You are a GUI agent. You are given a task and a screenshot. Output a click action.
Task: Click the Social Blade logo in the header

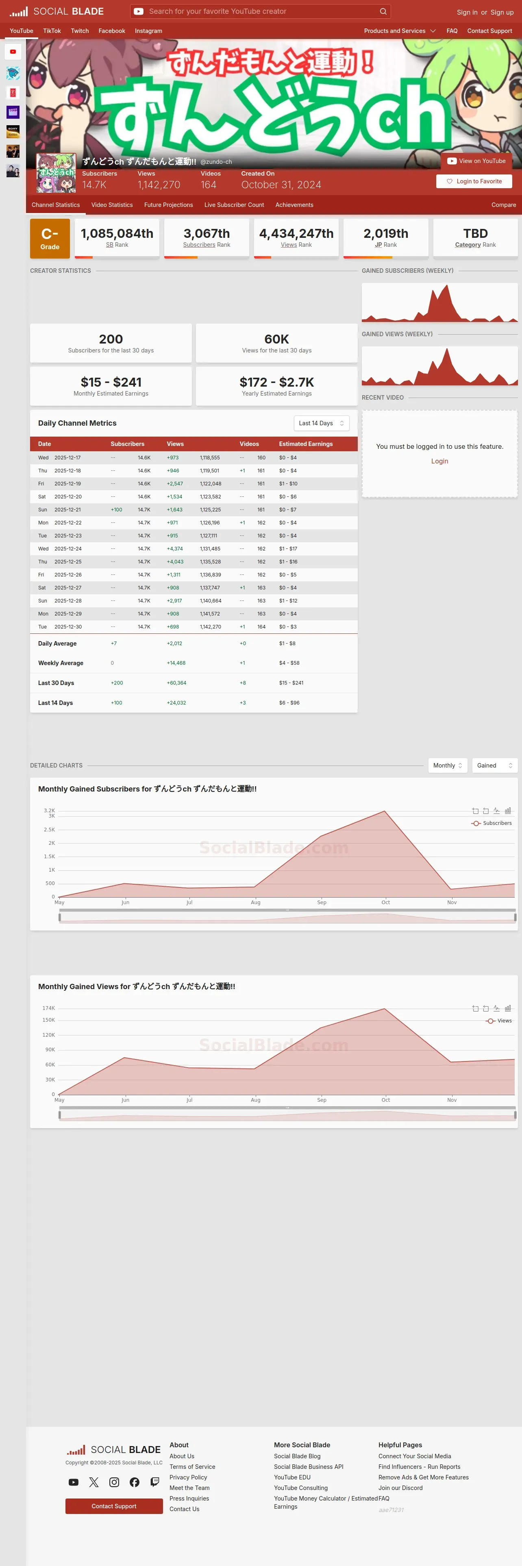click(57, 11)
